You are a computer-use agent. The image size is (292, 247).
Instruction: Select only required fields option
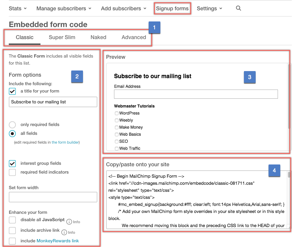point(12,125)
